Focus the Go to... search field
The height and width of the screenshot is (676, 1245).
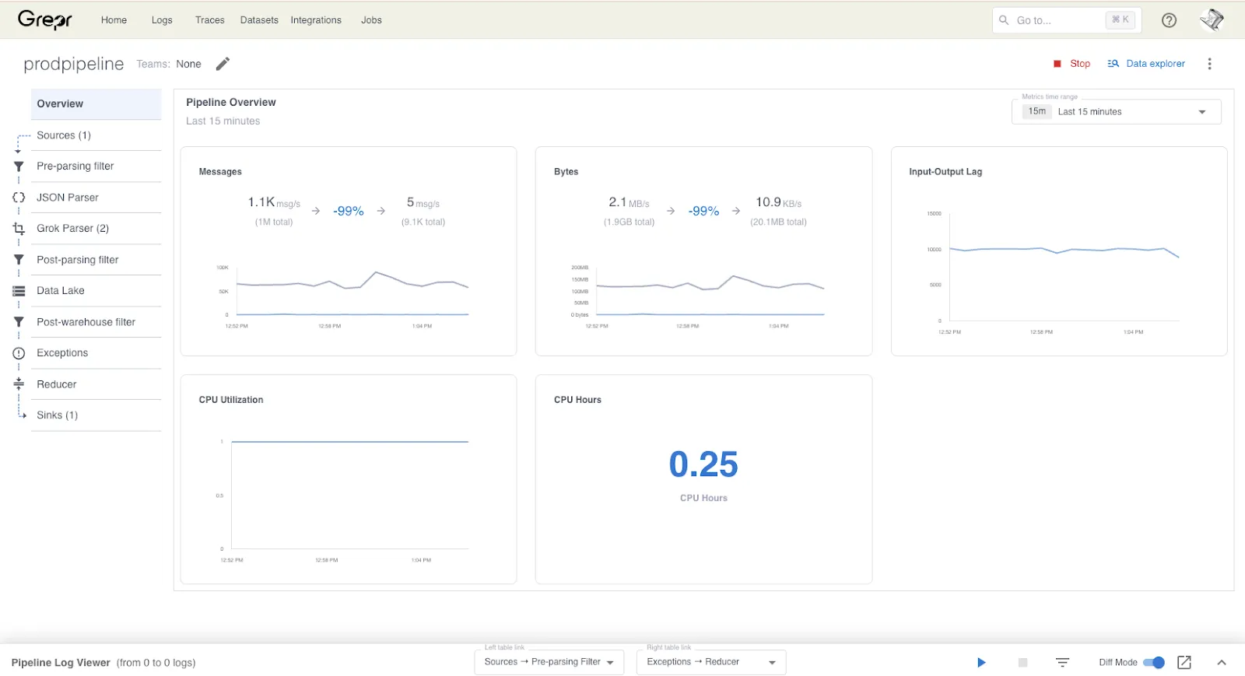pyautogui.click(x=1067, y=20)
